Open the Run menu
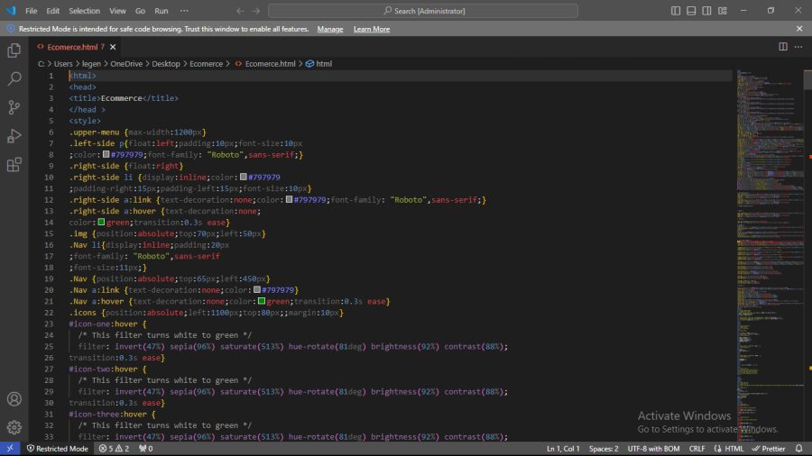 point(161,10)
